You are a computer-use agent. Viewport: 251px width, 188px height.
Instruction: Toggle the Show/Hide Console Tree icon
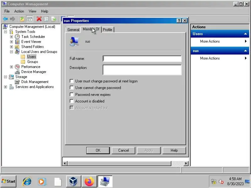tap(29, 19)
